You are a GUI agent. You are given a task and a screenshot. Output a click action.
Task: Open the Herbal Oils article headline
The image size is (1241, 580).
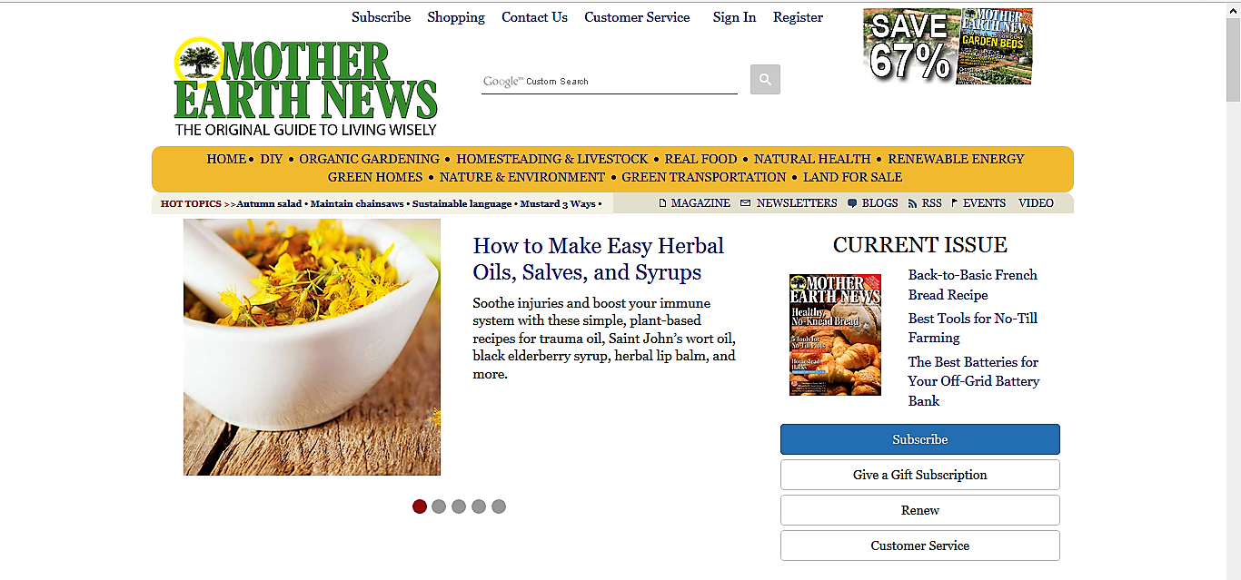(599, 259)
